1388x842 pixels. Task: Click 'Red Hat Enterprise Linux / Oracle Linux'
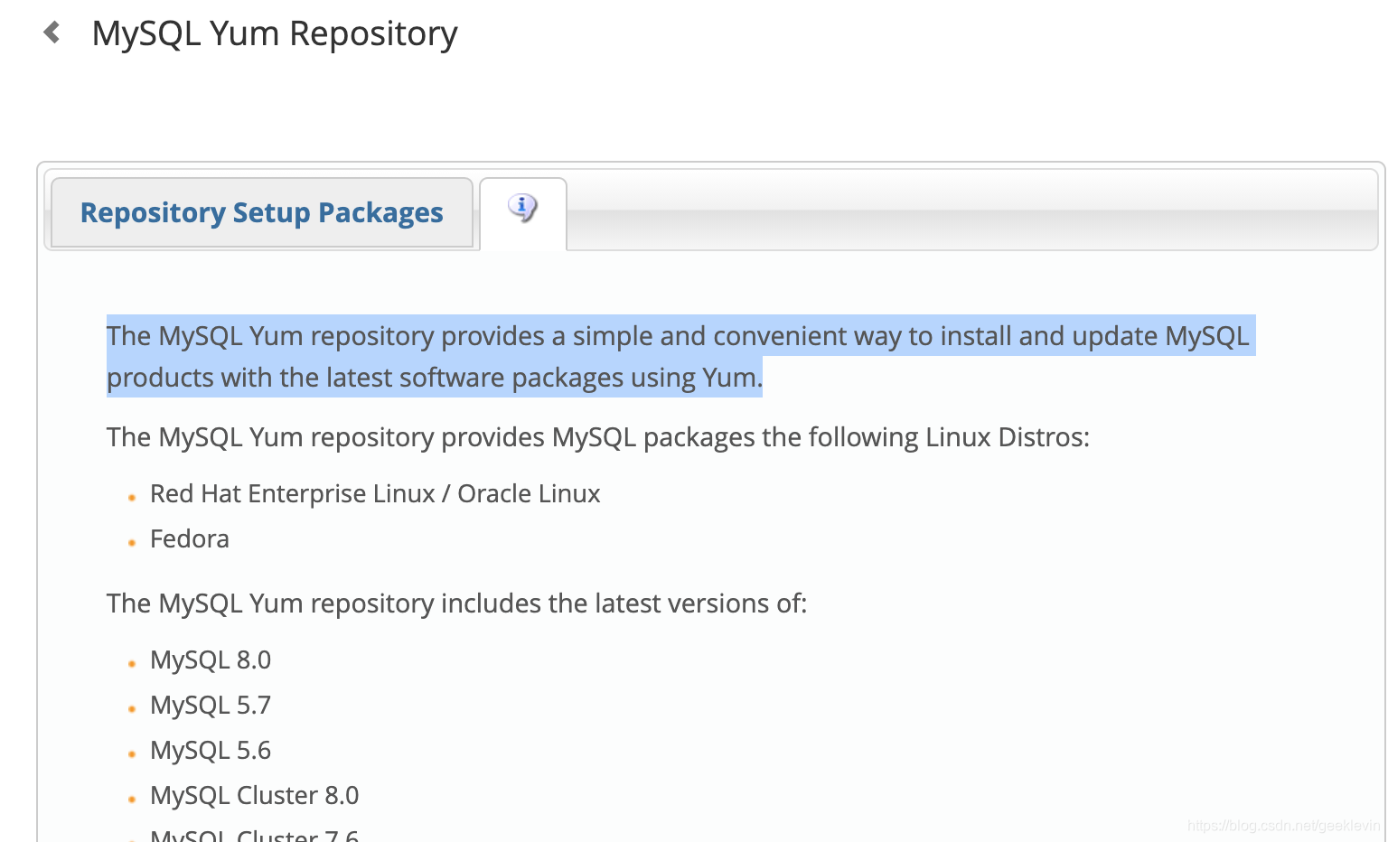(x=375, y=494)
